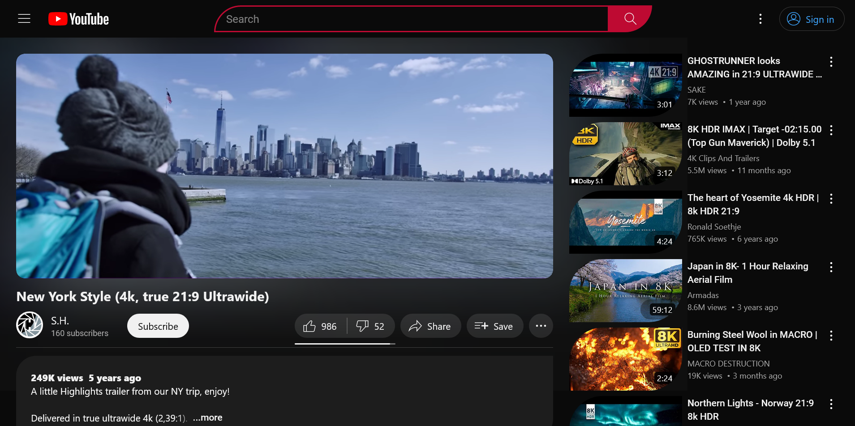Open options menu for 8K HDR IMAX video
The image size is (855, 426).
pos(831,130)
